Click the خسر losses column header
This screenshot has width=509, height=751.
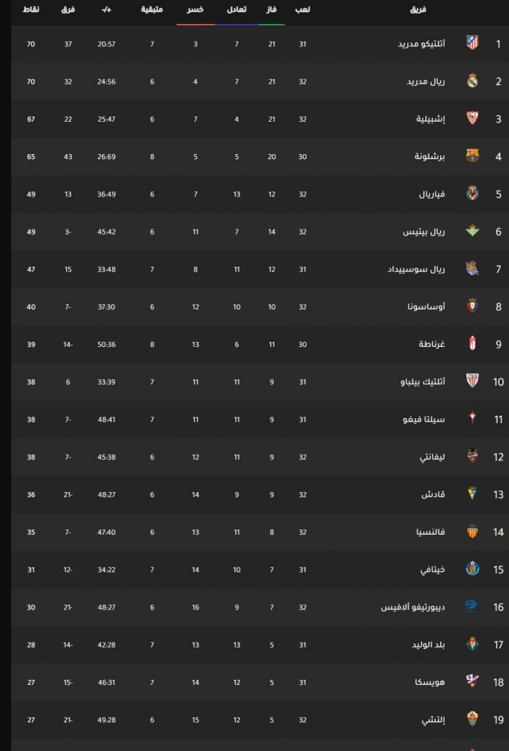(195, 10)
